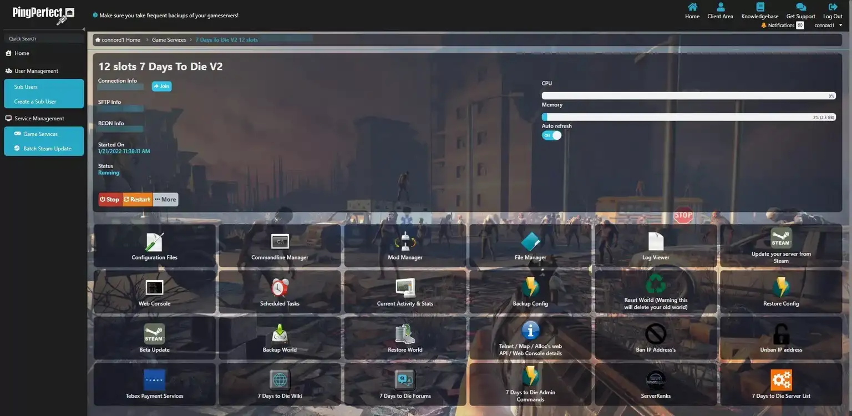Select Create a Sub User menu item
The height and width of the screenshot is (416, 852).
coord(35,102)
